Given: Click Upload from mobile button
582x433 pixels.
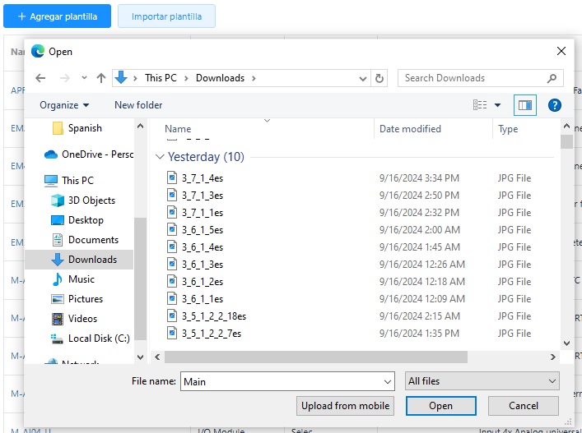Looking at the screenshot, I should [x=346, y=406].
